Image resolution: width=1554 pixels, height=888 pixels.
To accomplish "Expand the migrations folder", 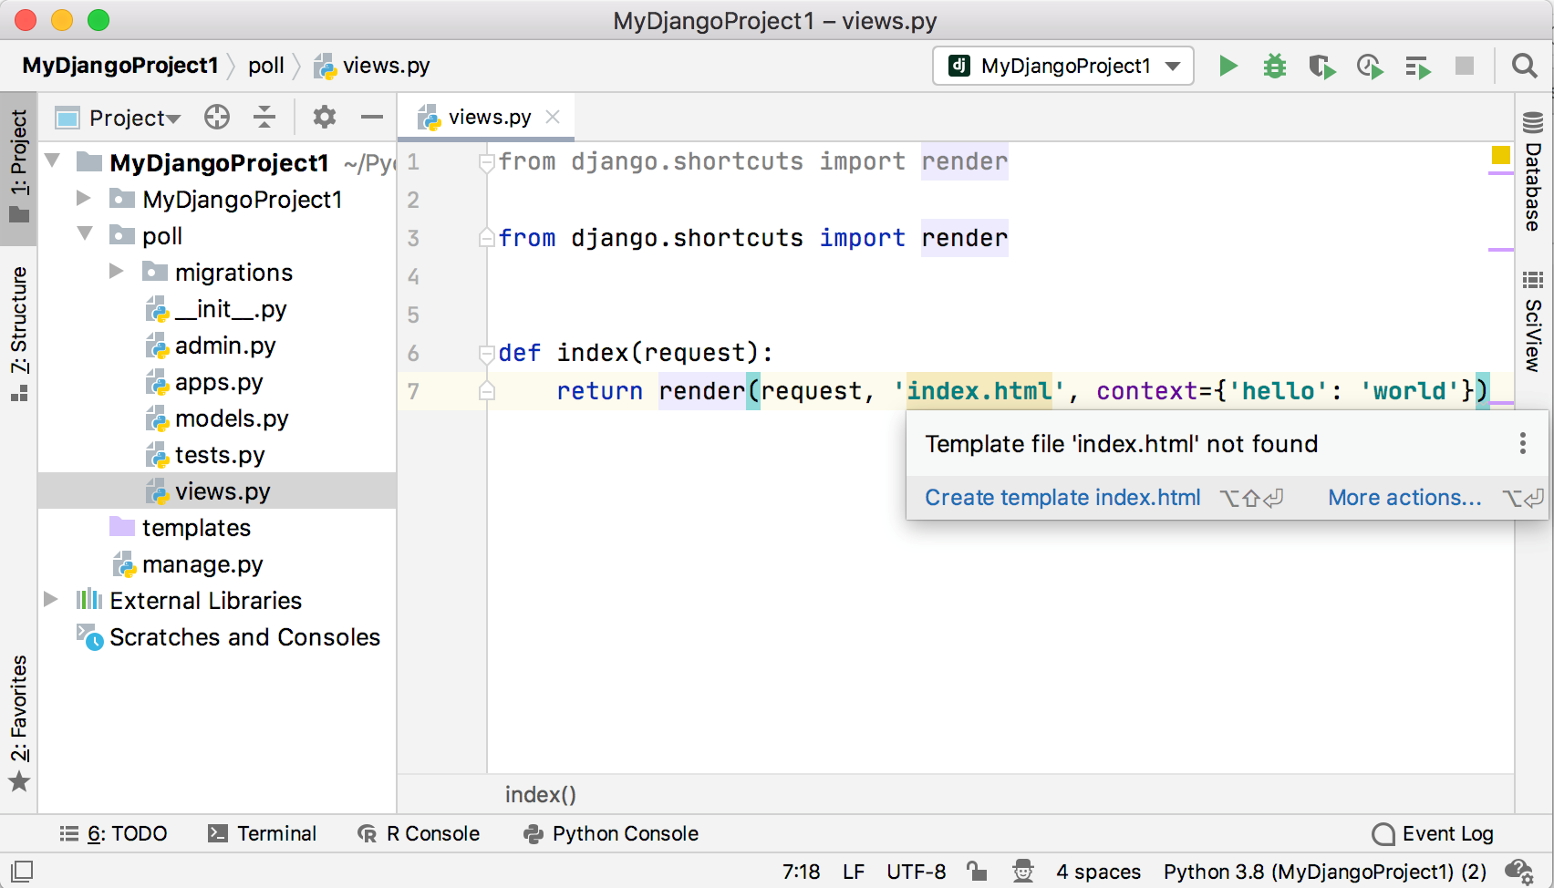I will pos(117,272).
